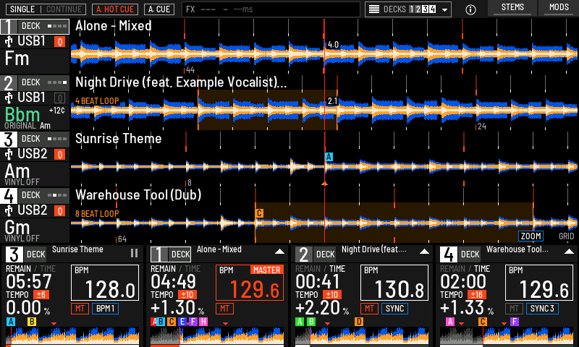579x347 pixels.
Task: Toggle A. HOT CUE auto hot cue
Action: [x=115, y=9]
